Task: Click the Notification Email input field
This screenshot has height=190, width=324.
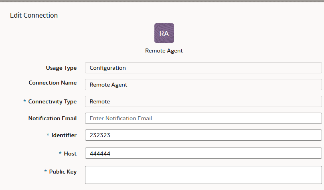Action: coord(203,118)
